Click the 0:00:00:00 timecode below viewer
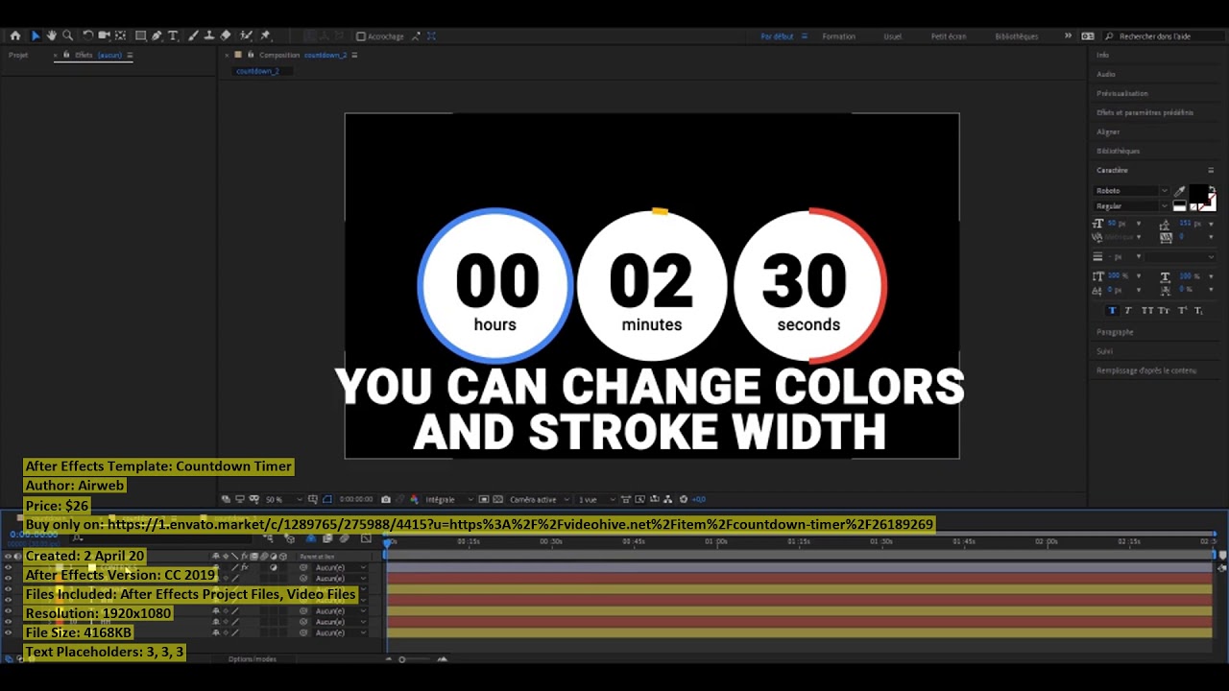The image size is (1229, 691). click(x=356, y=499)
